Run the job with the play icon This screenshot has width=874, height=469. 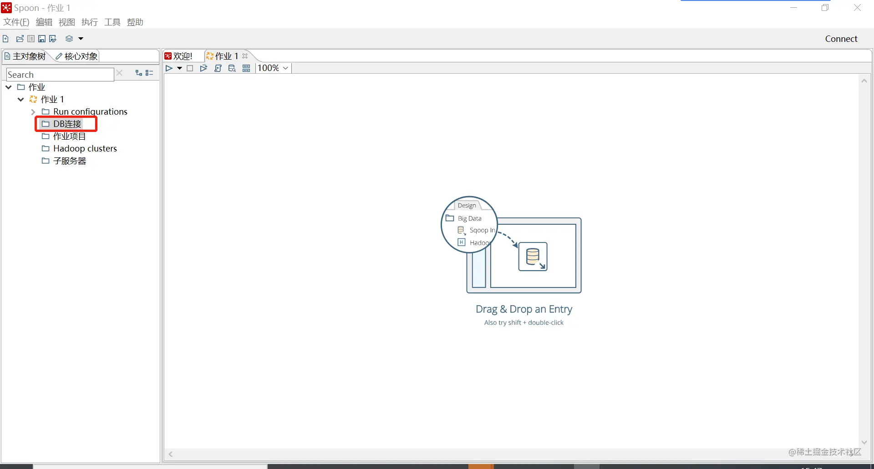[169, 68]
